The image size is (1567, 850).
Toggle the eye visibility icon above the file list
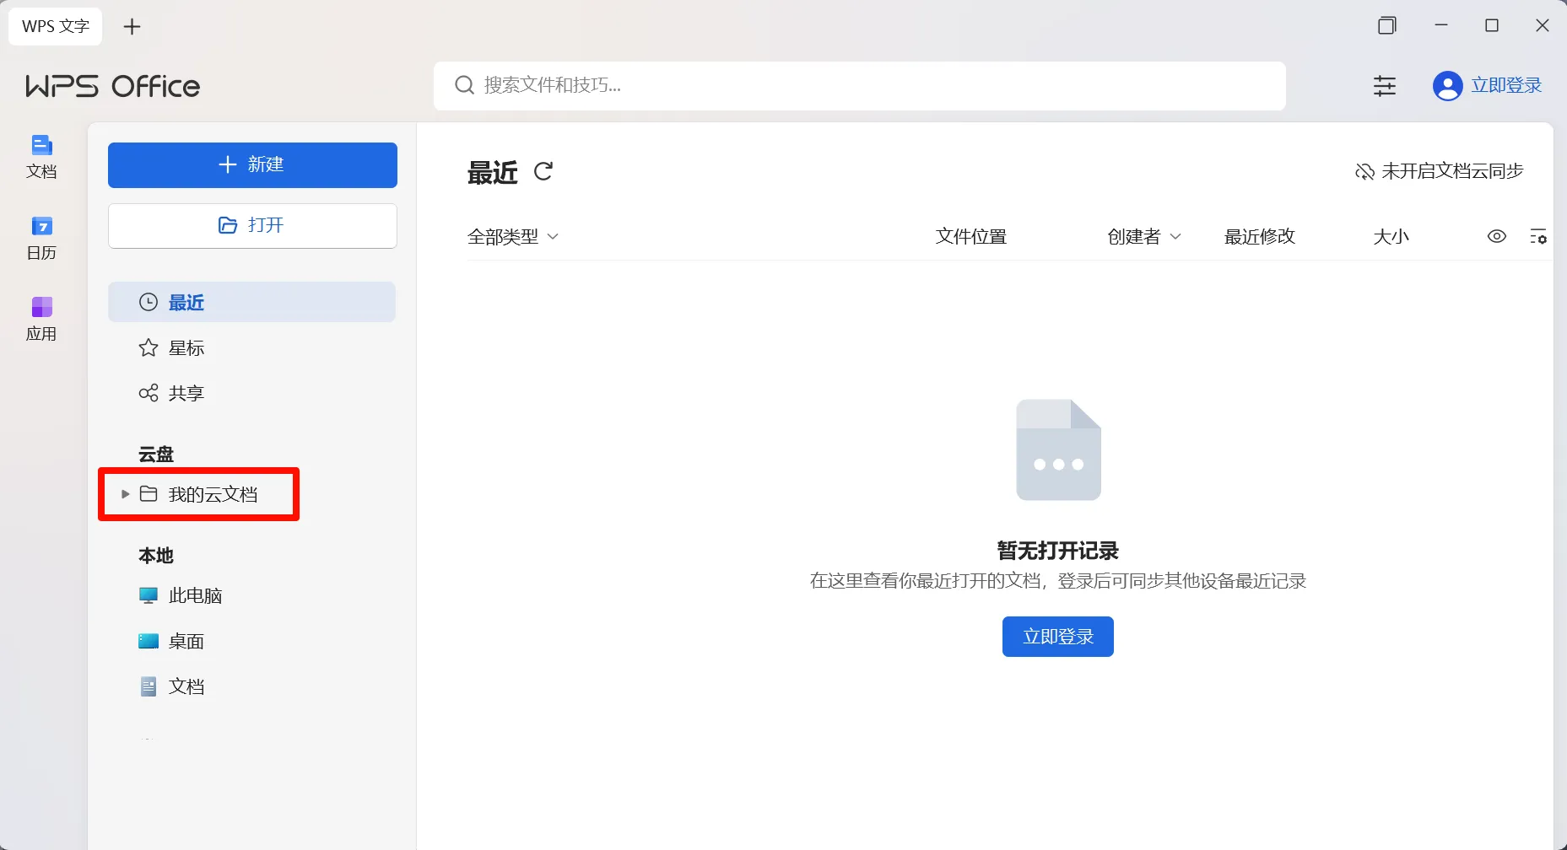coord(1497,236)
